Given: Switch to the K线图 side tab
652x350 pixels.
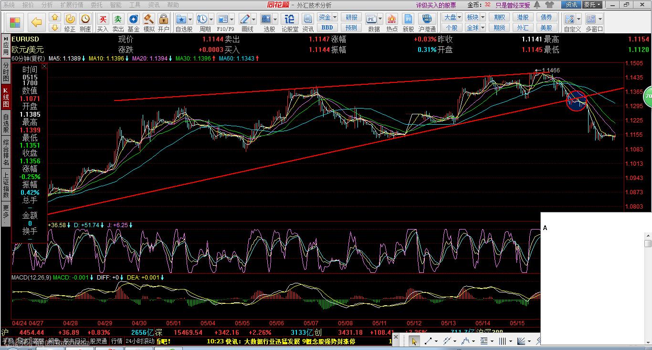Looking at the screenshot, I should (6, 97).
